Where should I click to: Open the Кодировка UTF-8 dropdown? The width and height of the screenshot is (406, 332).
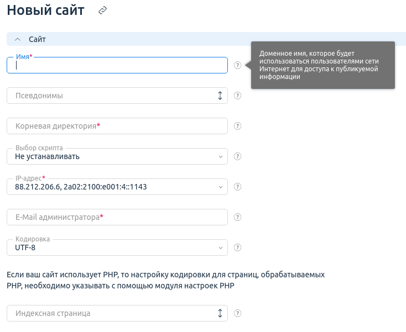point(117,247)
